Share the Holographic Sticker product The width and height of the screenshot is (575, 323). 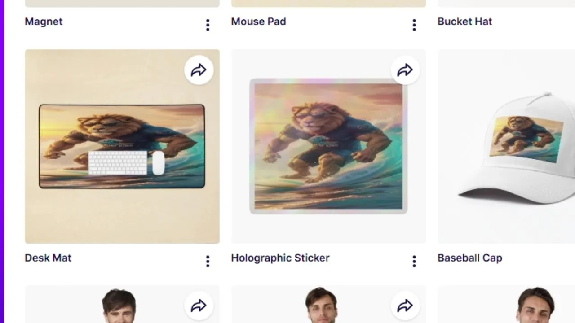pos(405,70)
